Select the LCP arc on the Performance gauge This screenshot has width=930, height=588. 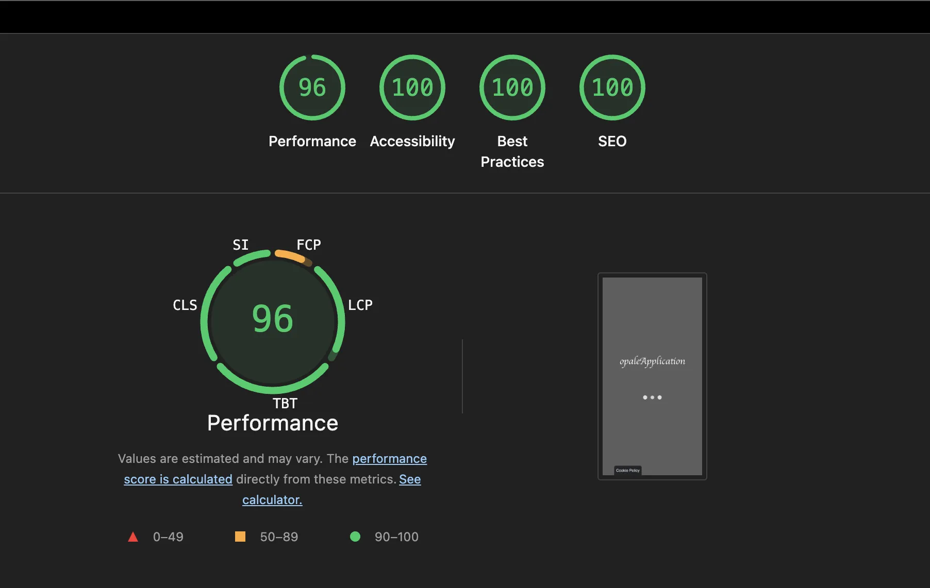340,309
